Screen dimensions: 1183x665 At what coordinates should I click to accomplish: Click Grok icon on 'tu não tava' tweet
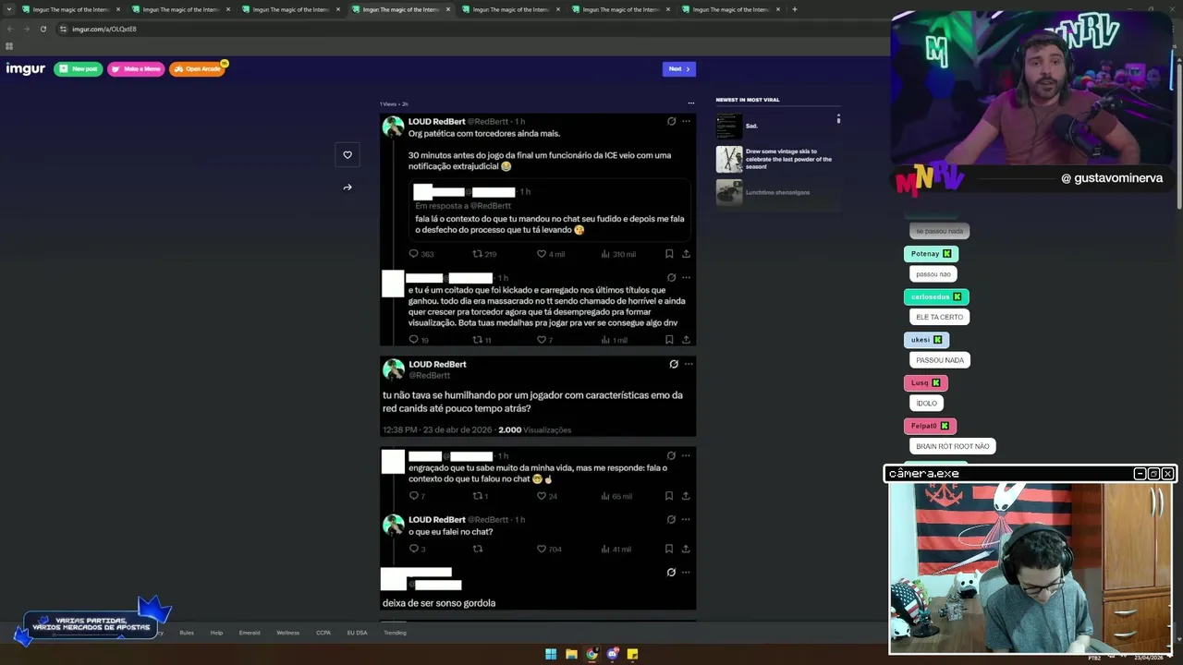pos(674,364)
